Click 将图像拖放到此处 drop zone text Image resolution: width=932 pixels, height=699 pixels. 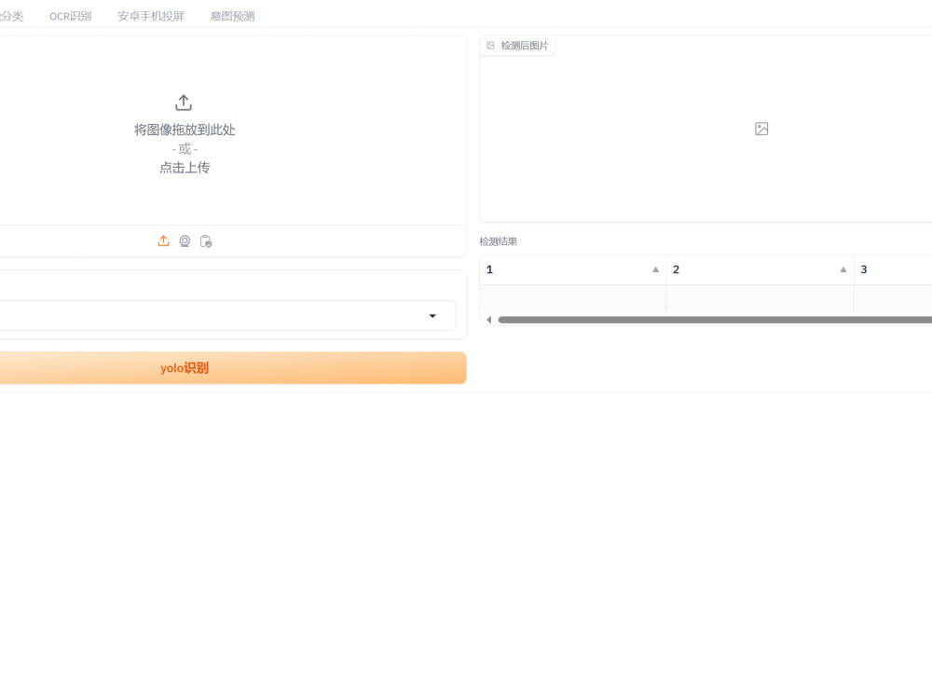(185, 130)
